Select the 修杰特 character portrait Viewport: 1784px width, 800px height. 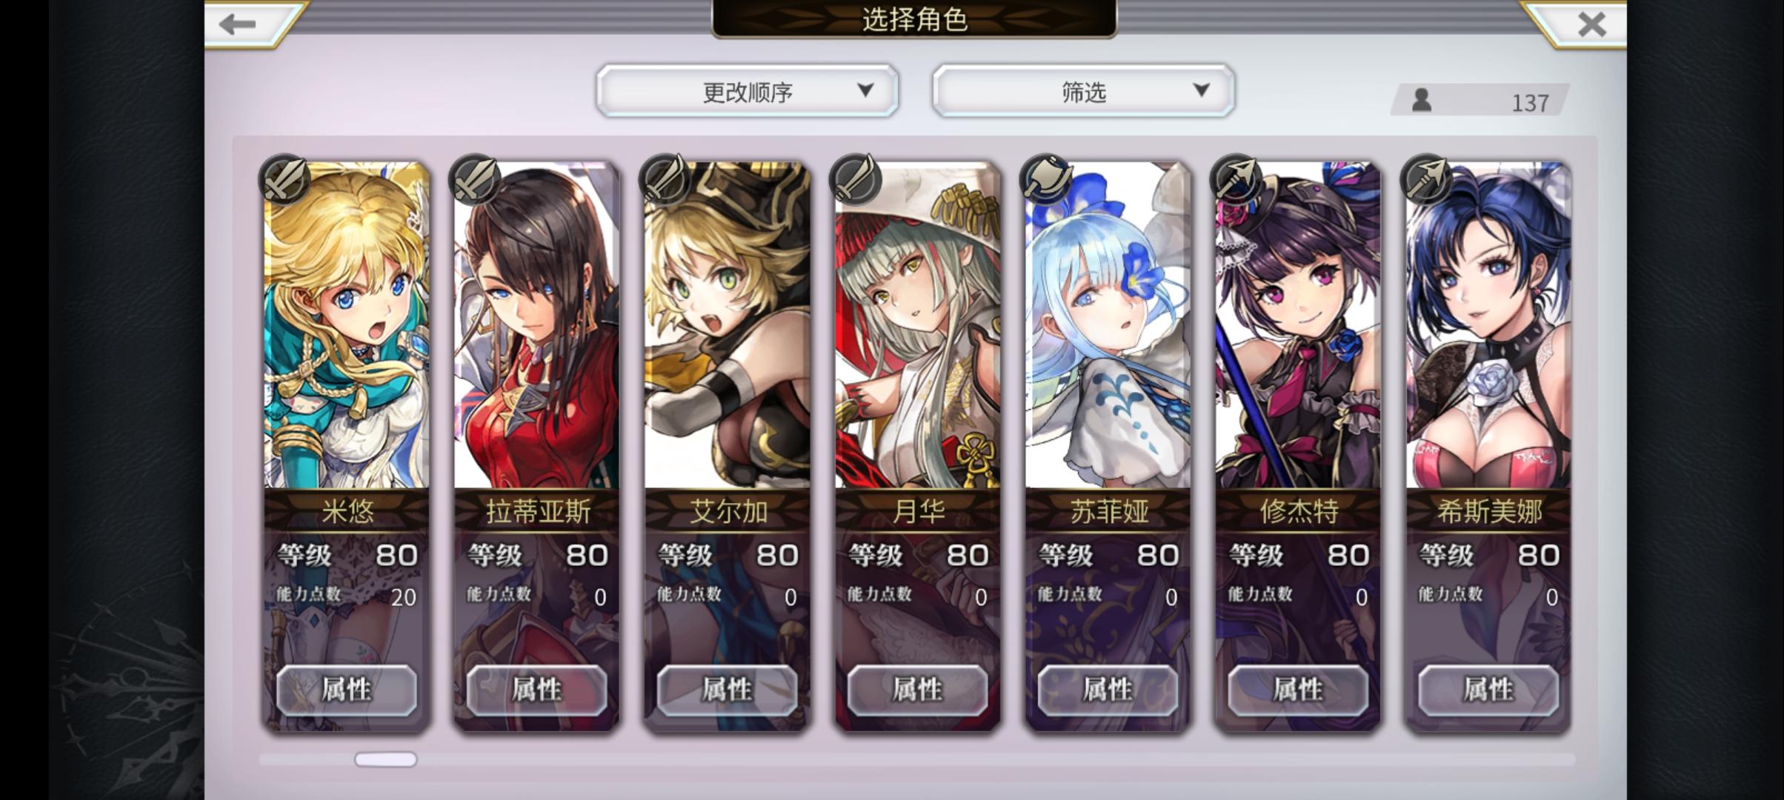[1298, 326]
